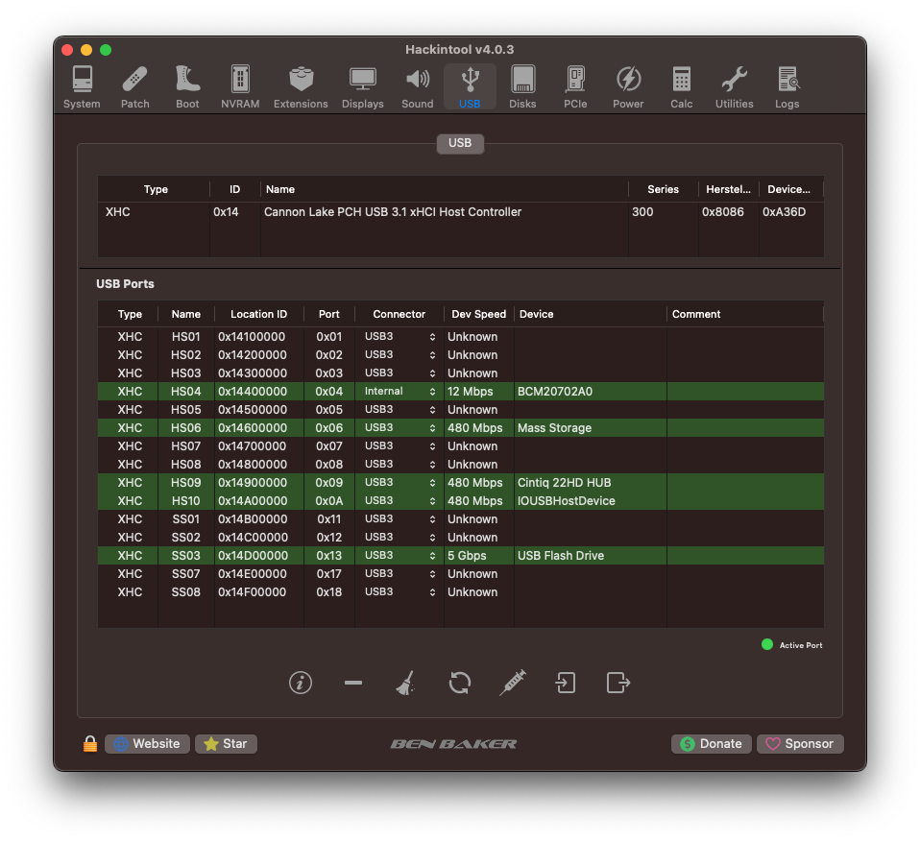Click the syringe inject icon

pyautogui.click(x=513, y=683)
